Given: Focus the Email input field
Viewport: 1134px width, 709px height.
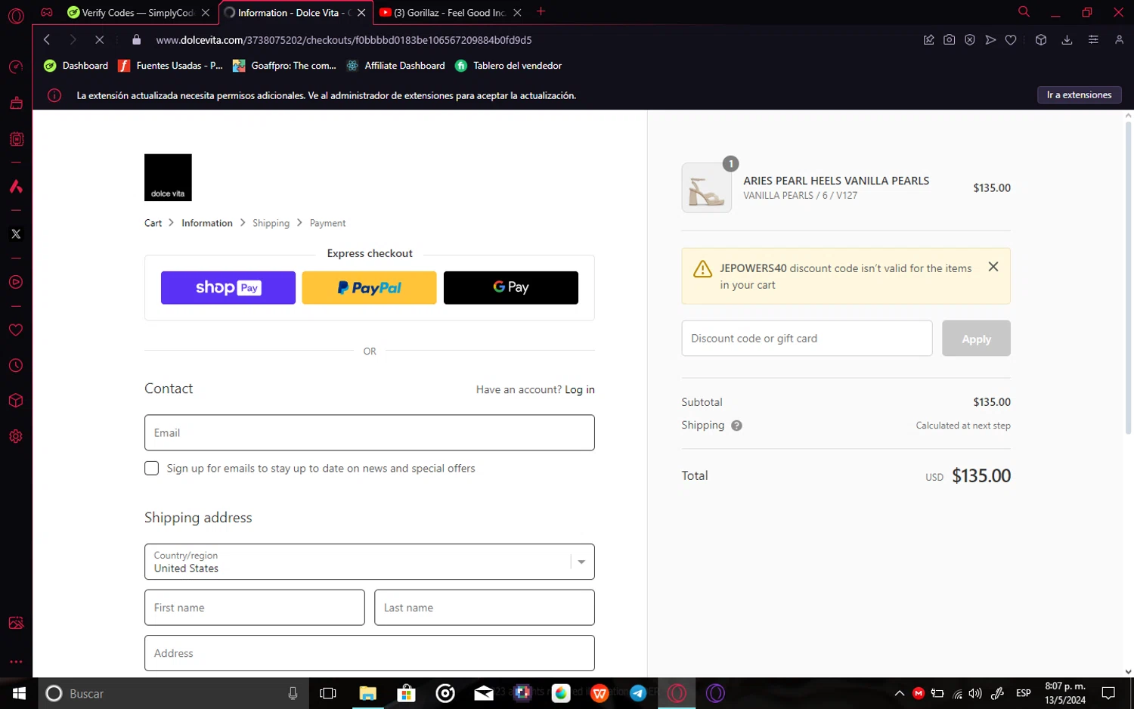Looking at the screenshot, I should (x=370, y=432).
